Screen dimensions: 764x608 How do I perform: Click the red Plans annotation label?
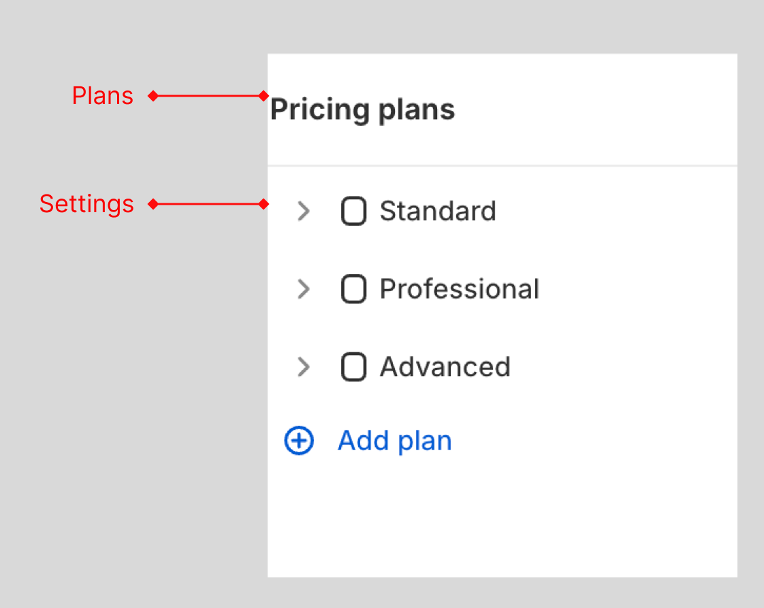103,96
